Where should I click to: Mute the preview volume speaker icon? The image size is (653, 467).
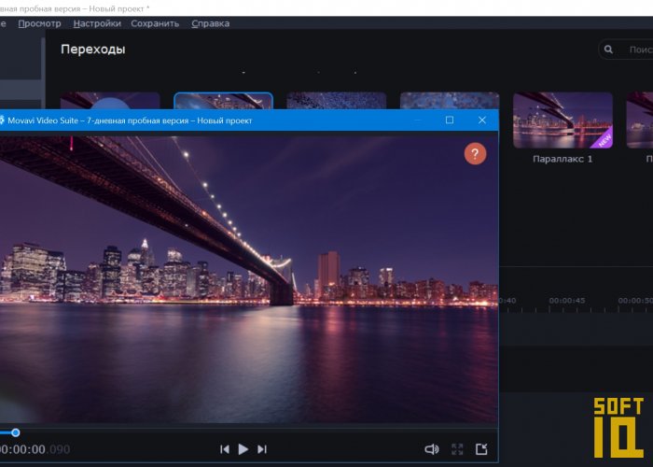point(431,449)
